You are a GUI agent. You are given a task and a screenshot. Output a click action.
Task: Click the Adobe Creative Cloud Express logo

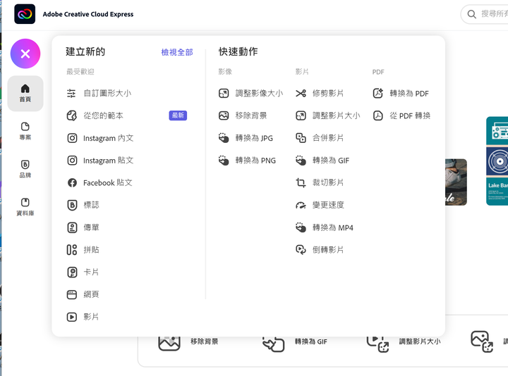tap(25, 14)
